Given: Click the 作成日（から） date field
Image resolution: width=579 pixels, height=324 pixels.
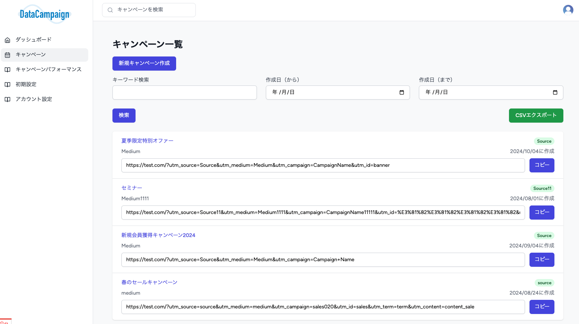Looking at the screenshot, I should point(338,93).
